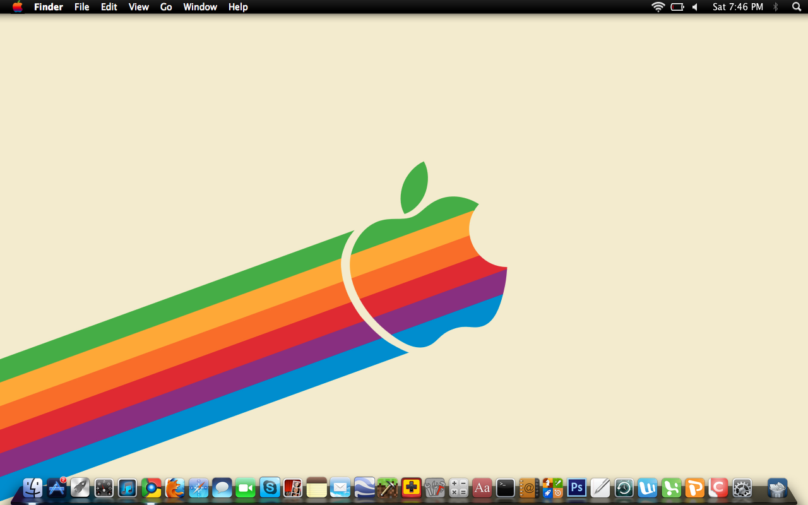Launch Launchpad rocket icon in Dock
This screenshot has height=505, width=808.
[80, 488]
